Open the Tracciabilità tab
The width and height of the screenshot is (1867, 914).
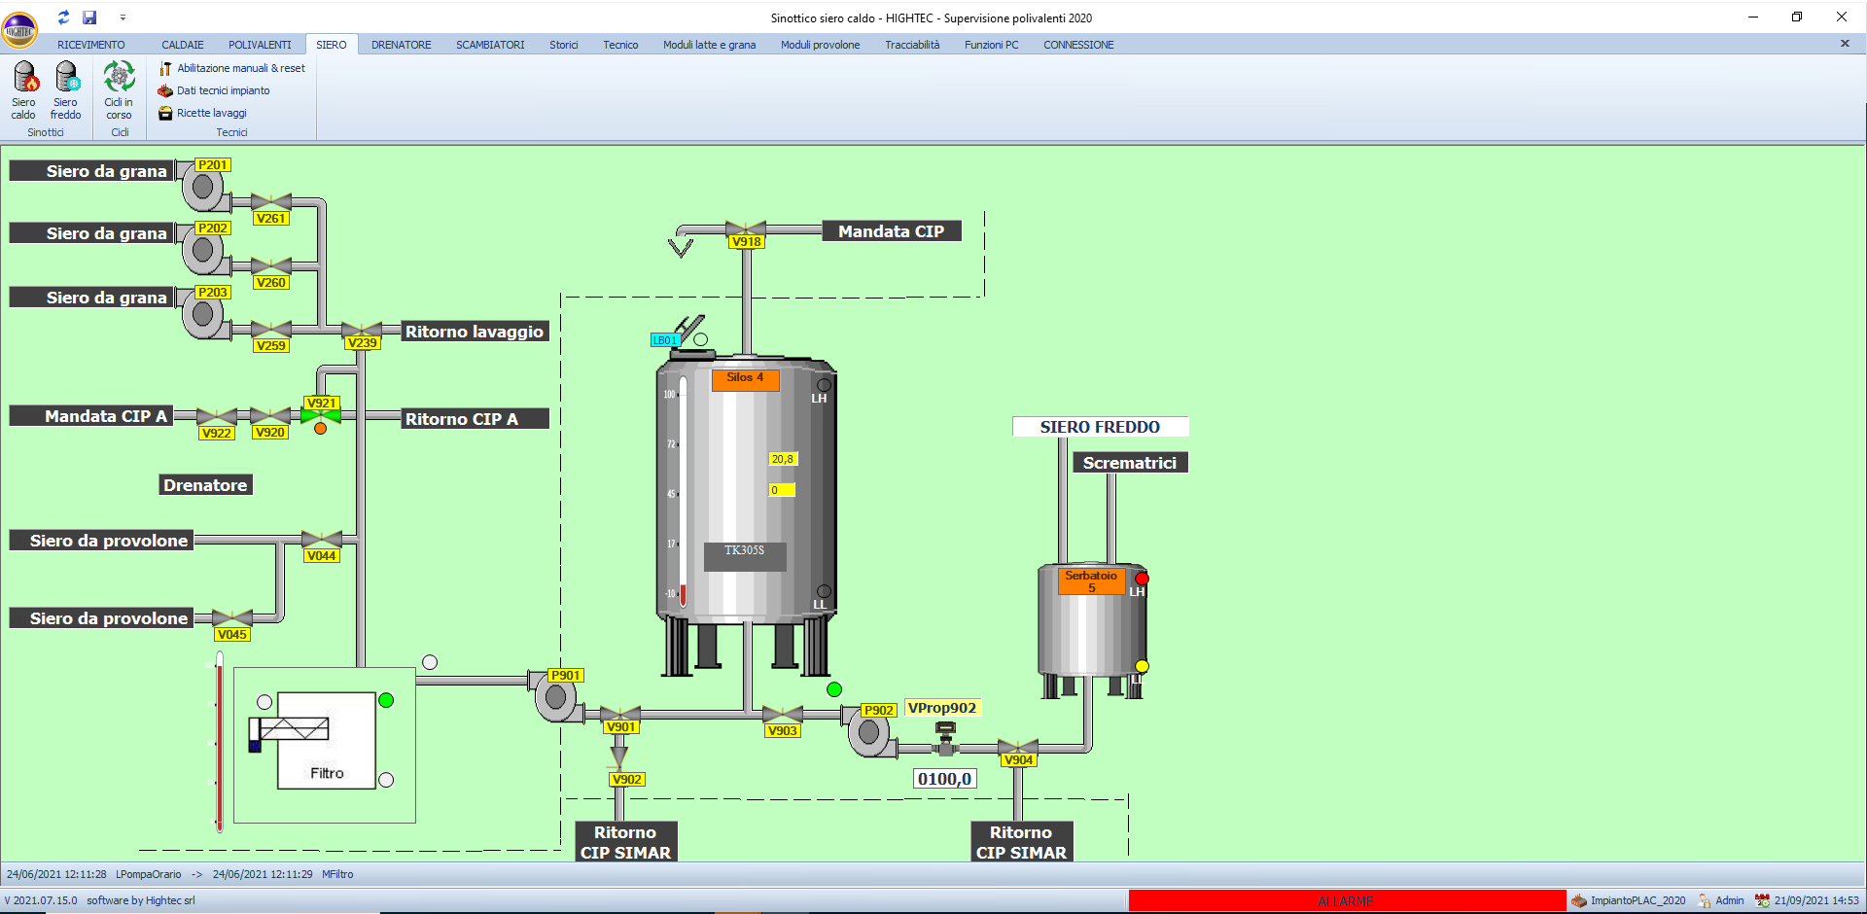[x=912, y=45]
